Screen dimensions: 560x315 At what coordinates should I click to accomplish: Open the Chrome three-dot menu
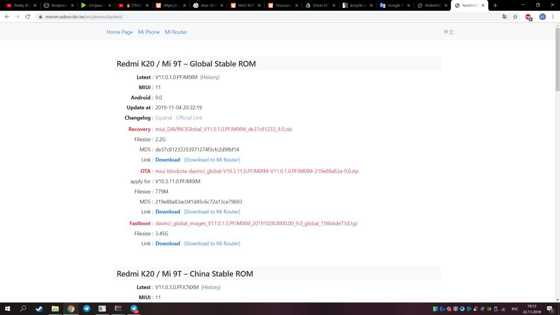tap(553, 17)
